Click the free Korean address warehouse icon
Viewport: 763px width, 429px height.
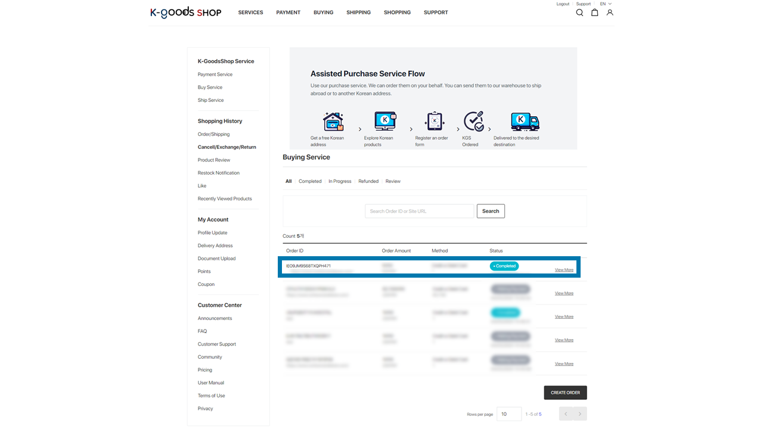coord(333,122)
